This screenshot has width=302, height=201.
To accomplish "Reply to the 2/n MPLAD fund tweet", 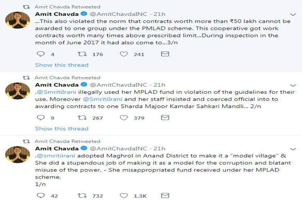I will coord(40,118).
